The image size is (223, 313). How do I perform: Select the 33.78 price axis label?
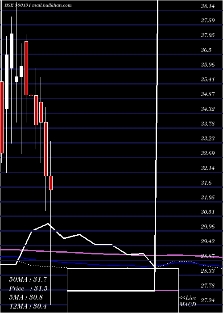pyautogui.click(x=208, y=124)
